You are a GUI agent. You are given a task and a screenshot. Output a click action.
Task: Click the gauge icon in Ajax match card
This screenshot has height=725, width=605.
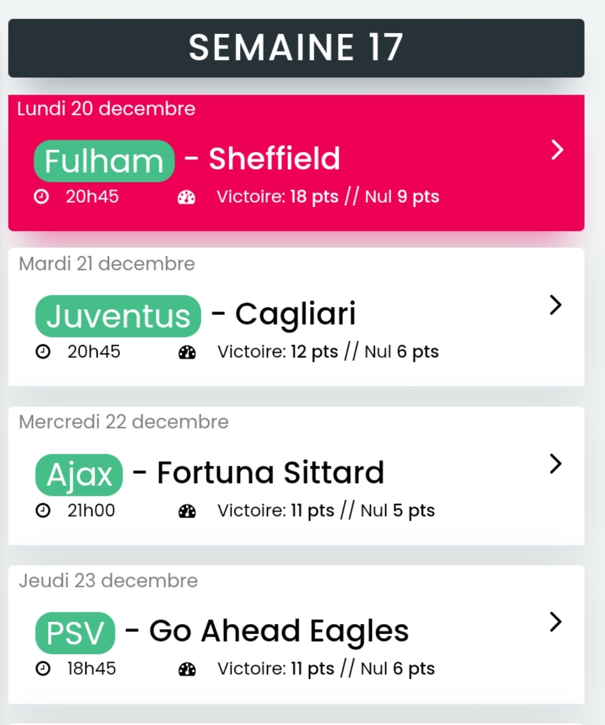pos(187,511)
